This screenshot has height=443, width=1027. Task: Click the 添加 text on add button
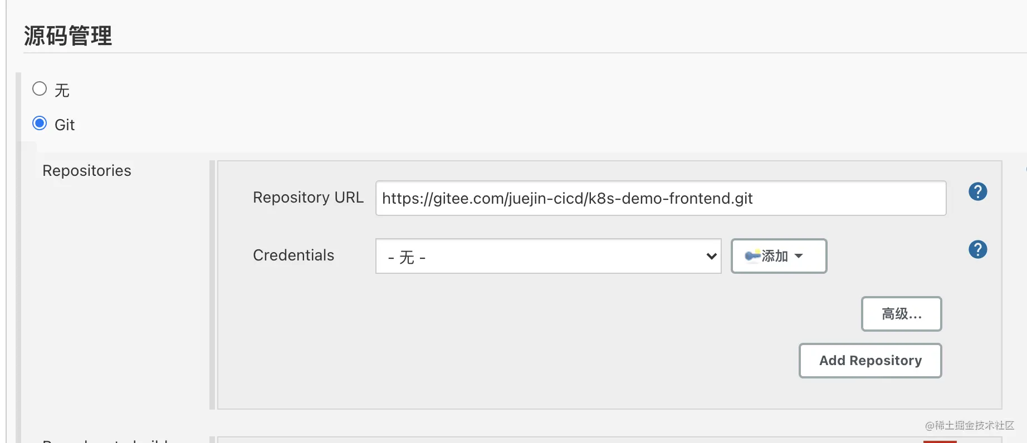pos(775,256)
